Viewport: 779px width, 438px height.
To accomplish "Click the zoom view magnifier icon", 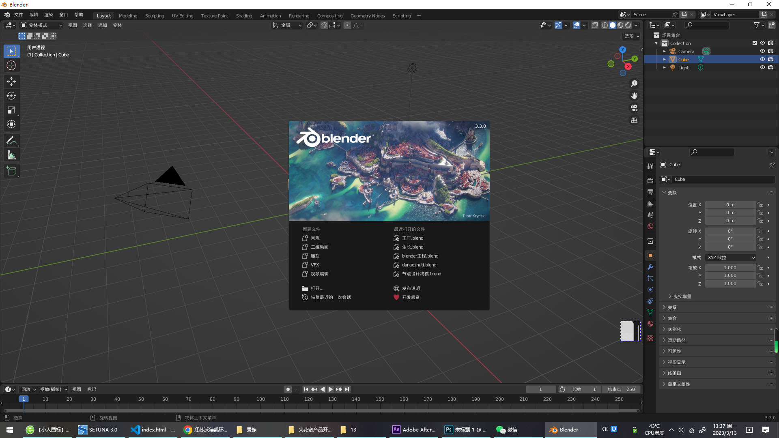I will [x=634, y=84].
